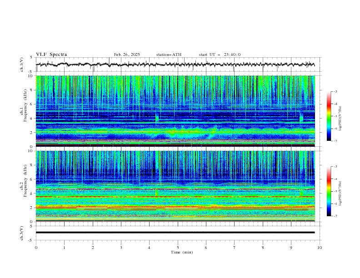Click the ch.2 spectrogram plot
Screen dimensions: 360x278
pos(175,186)
